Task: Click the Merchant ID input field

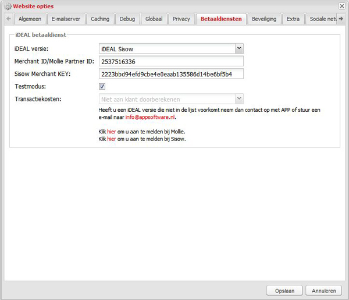Action: [x=171, y=61]
